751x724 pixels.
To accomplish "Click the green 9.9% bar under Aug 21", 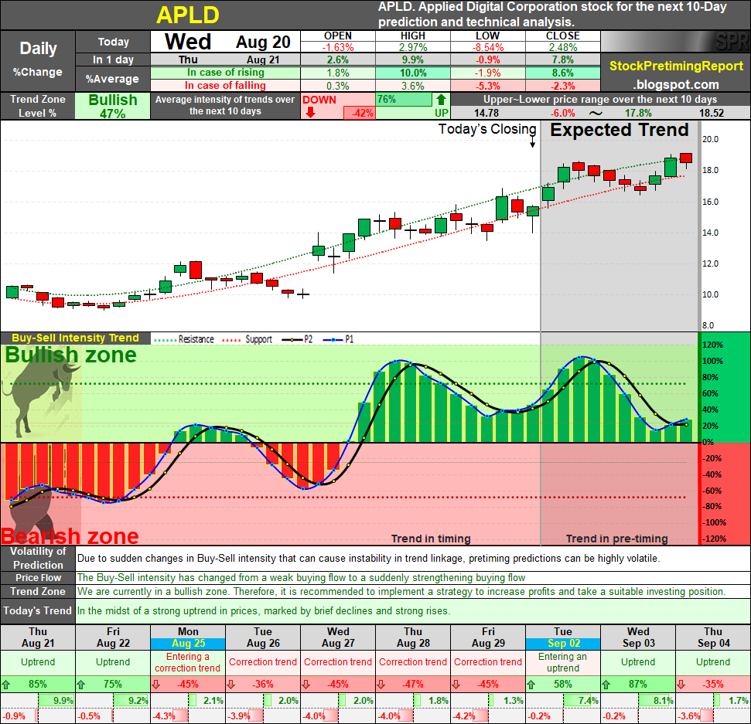I will [56, 701].
